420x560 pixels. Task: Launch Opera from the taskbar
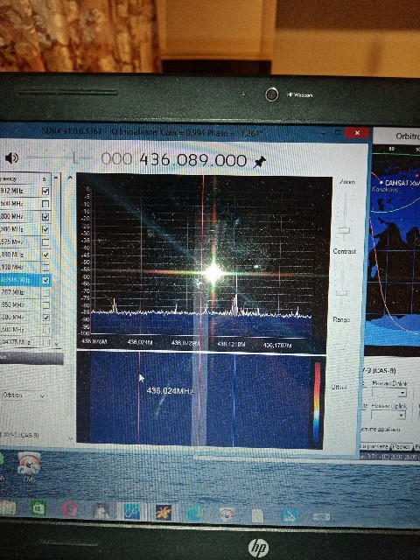pos(70,509)
